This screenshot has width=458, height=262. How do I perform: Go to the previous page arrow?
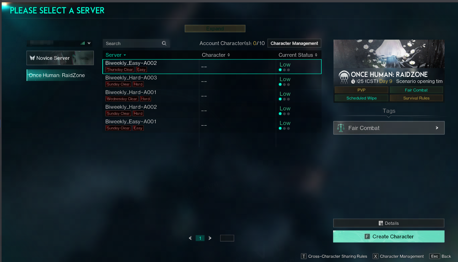[190, 238]
